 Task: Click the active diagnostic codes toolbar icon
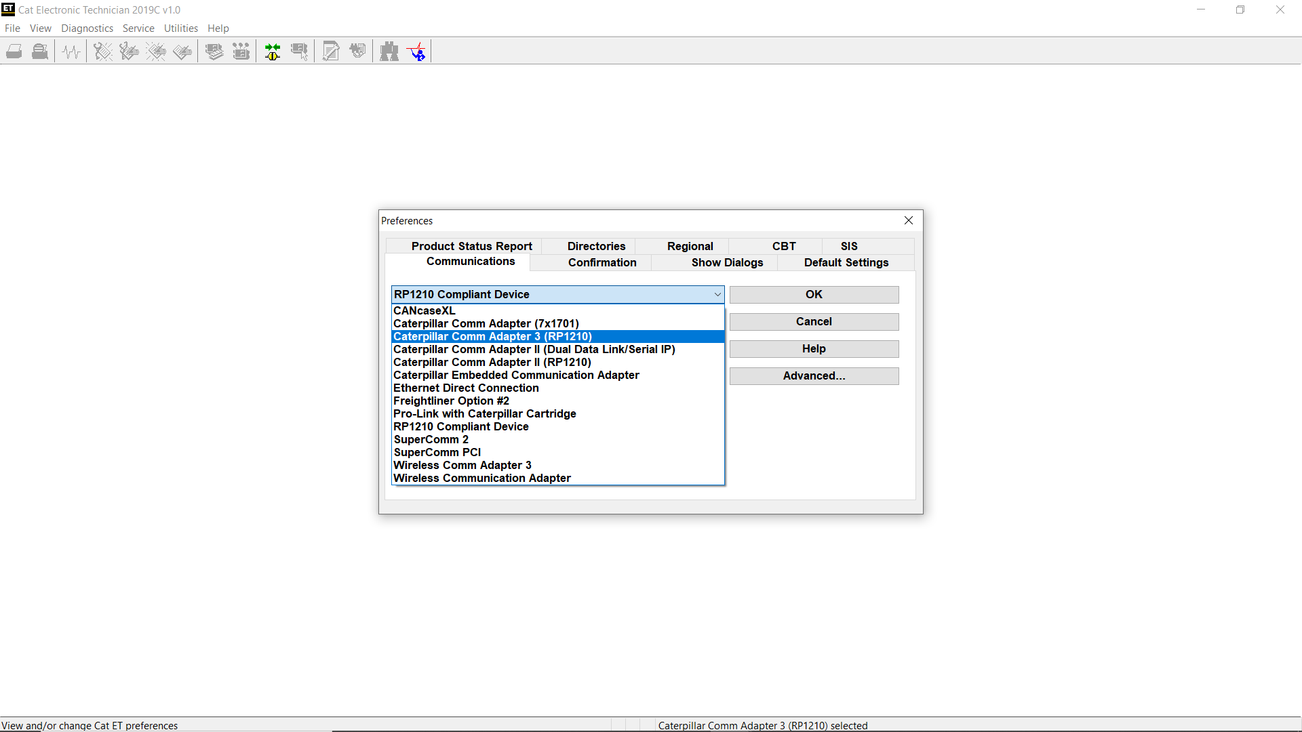[102, 51]
